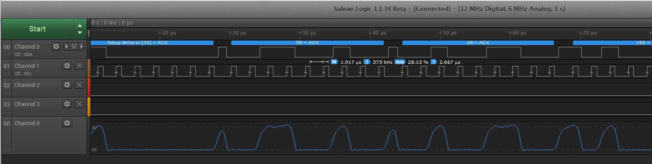This screenshot has width=652, height=164.
Task: Open Channel 0 digital settings gear
Action: 56,46
